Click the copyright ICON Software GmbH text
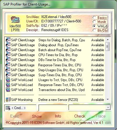The width and height of the screenshot is (117, 130). pyautogui.click(x=54, y=123)
